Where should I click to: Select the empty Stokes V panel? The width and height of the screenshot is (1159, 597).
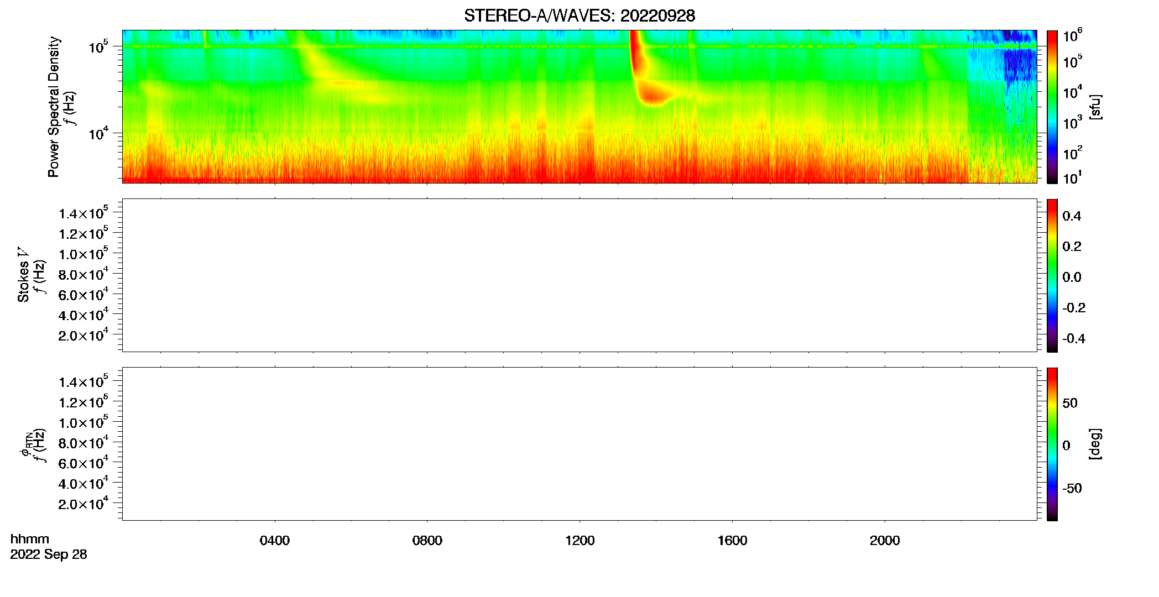[x=579, y=275]
